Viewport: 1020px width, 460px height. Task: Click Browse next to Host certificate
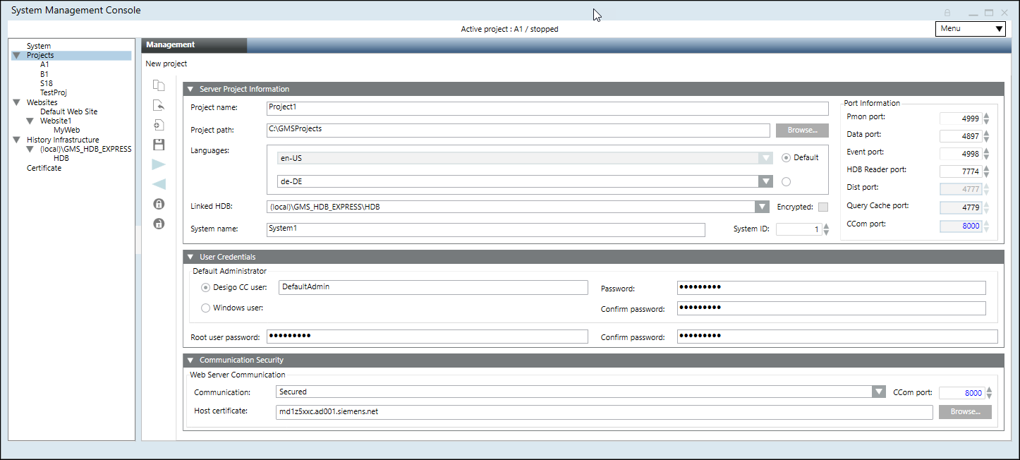964,412
